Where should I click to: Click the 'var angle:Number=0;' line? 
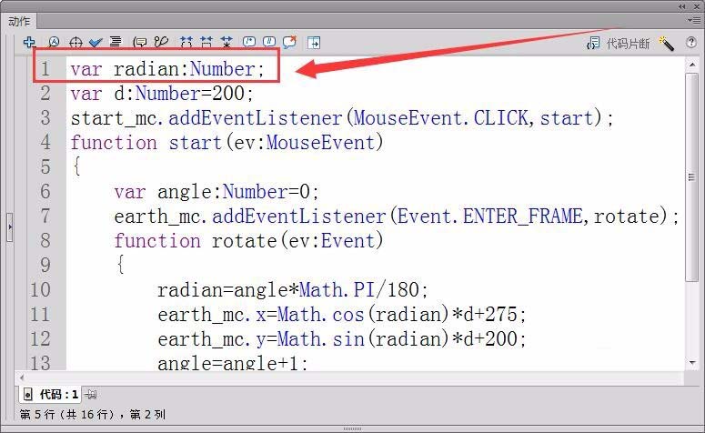[x=217, y=192]
